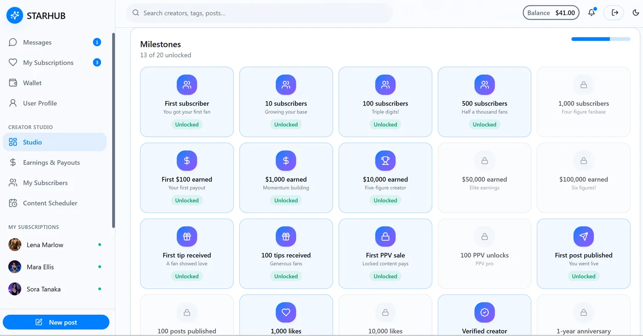The height and width of the screenshot is (336, 643).
Task: Click the gift icon on 100 tips received
Action: click(x=286, y=237)
